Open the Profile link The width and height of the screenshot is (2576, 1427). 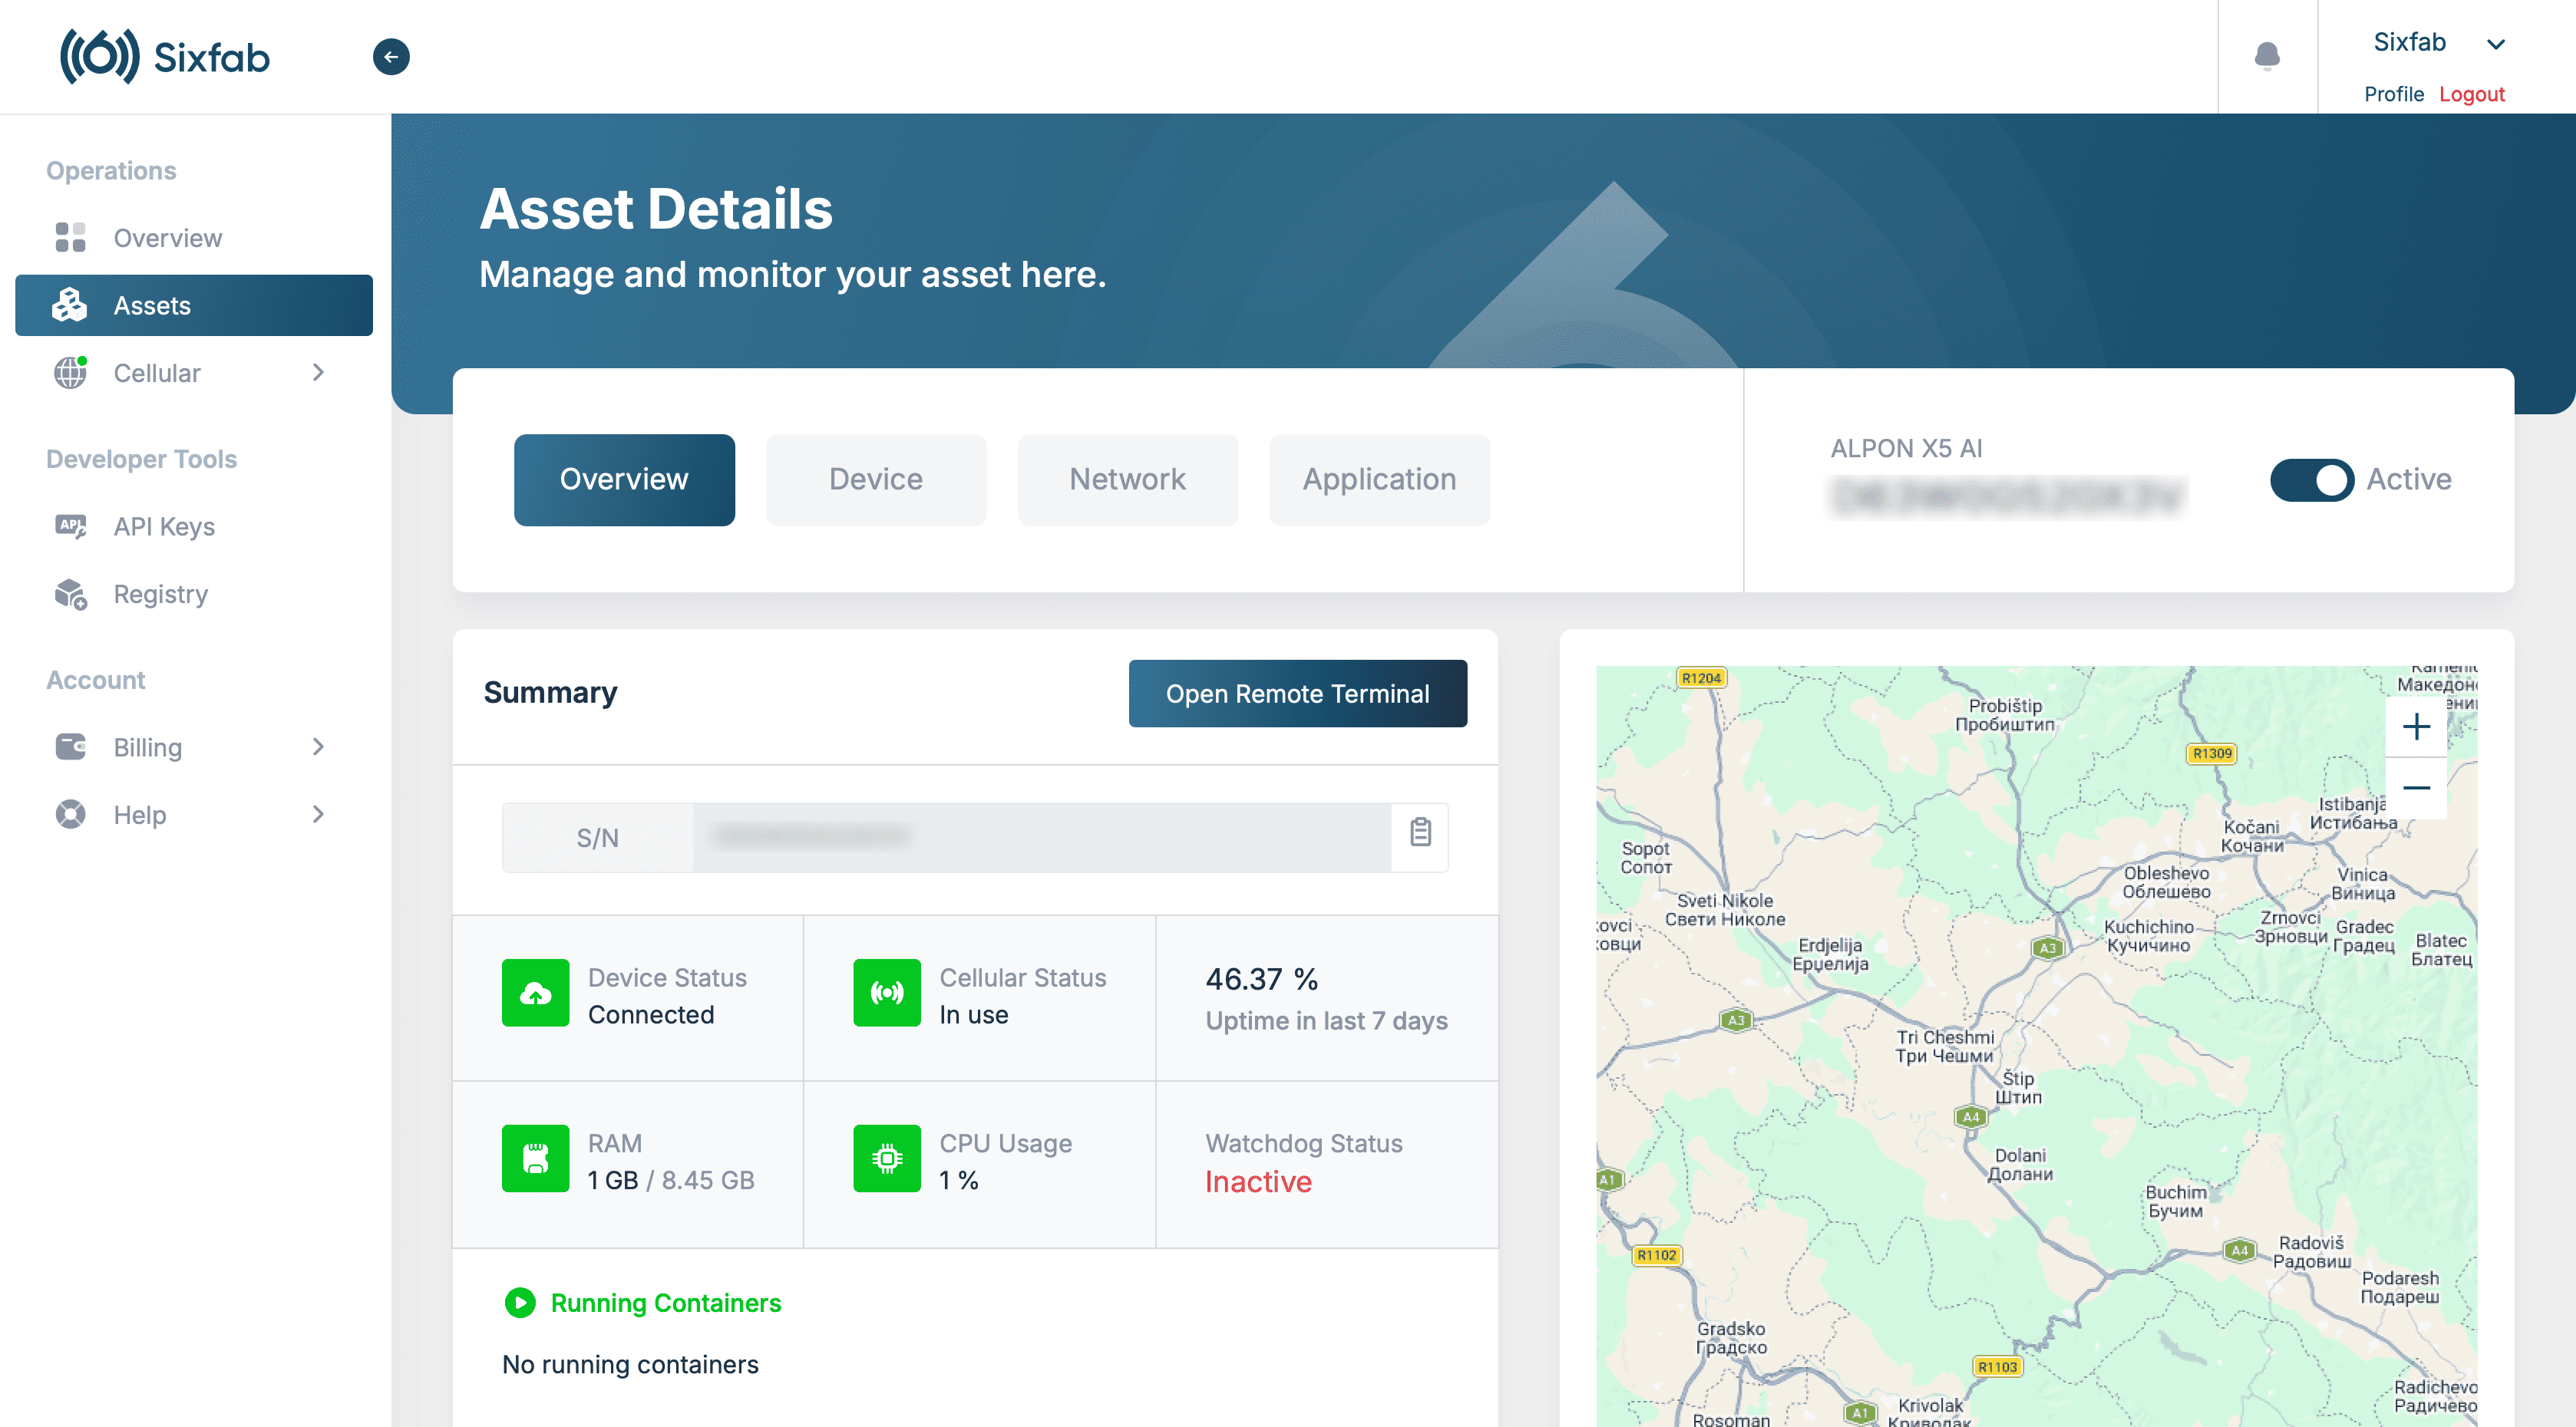click(2394, 94)
